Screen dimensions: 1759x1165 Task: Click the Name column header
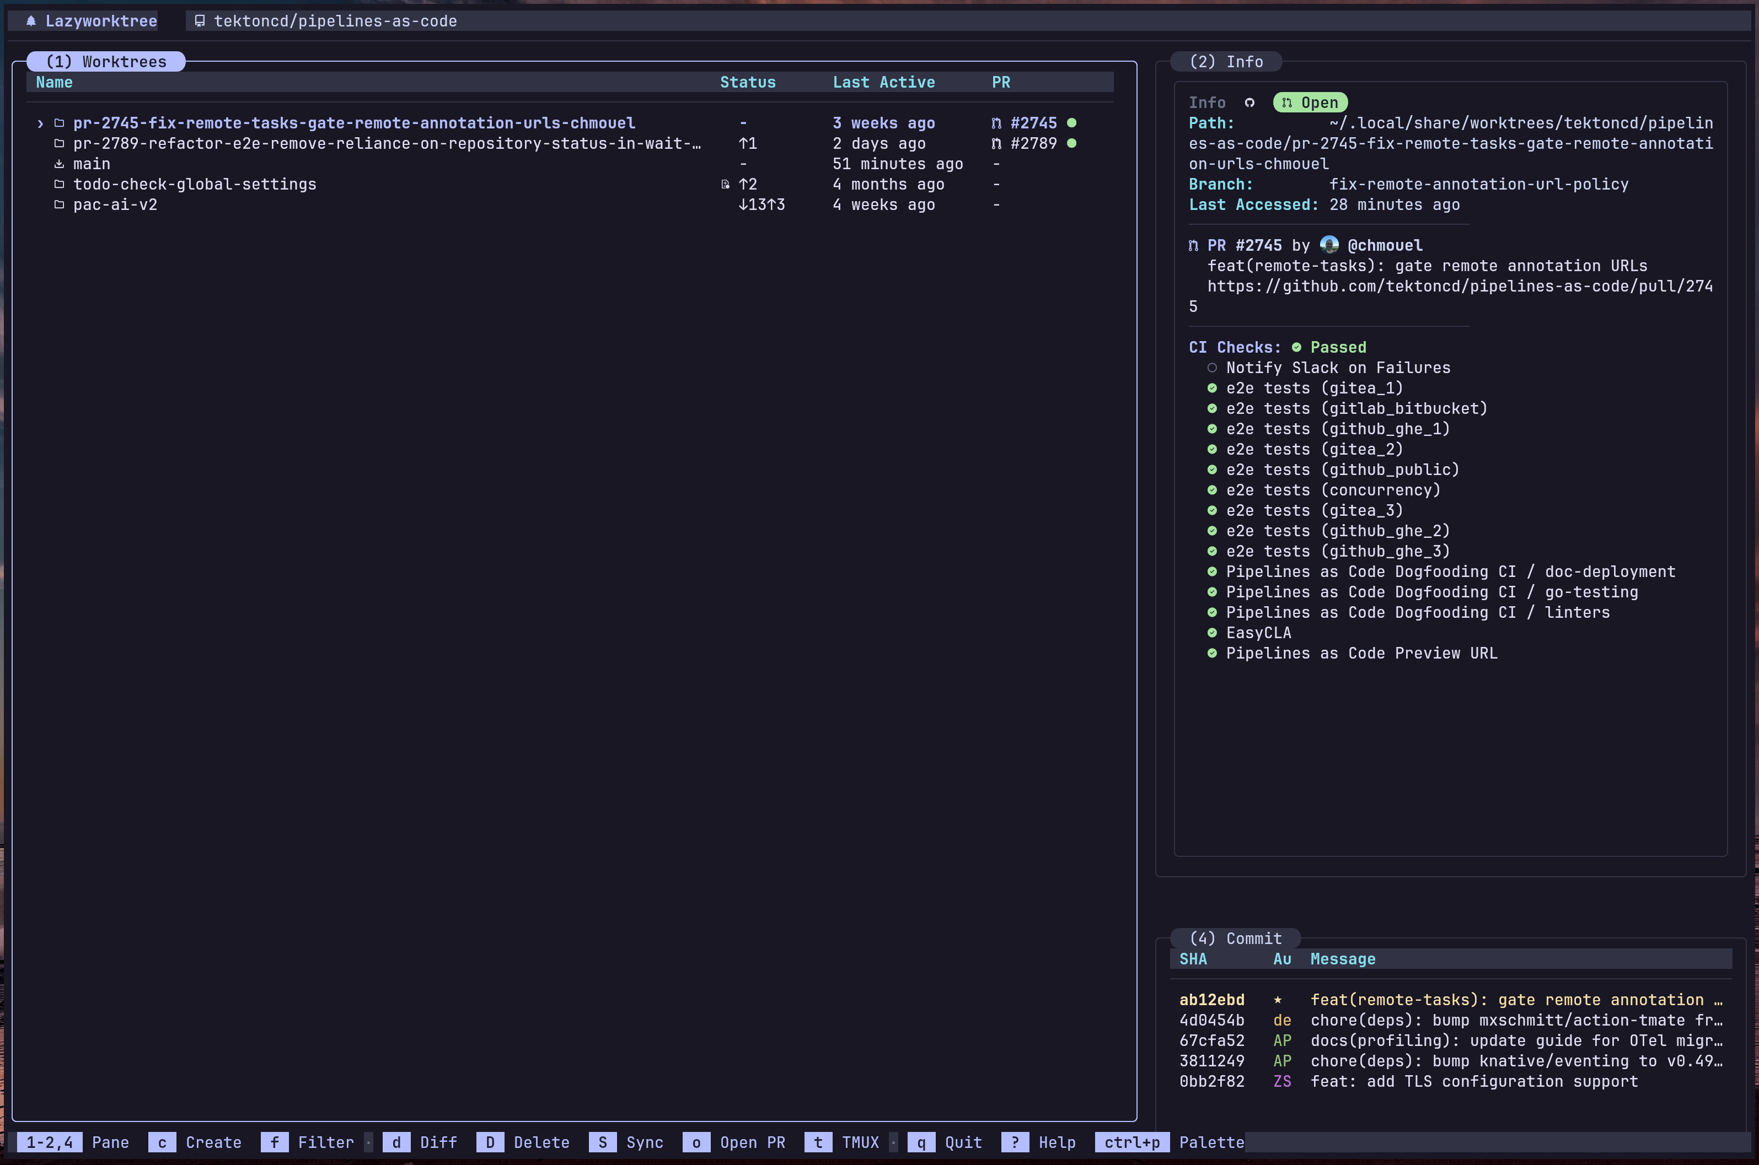(54, 83)
